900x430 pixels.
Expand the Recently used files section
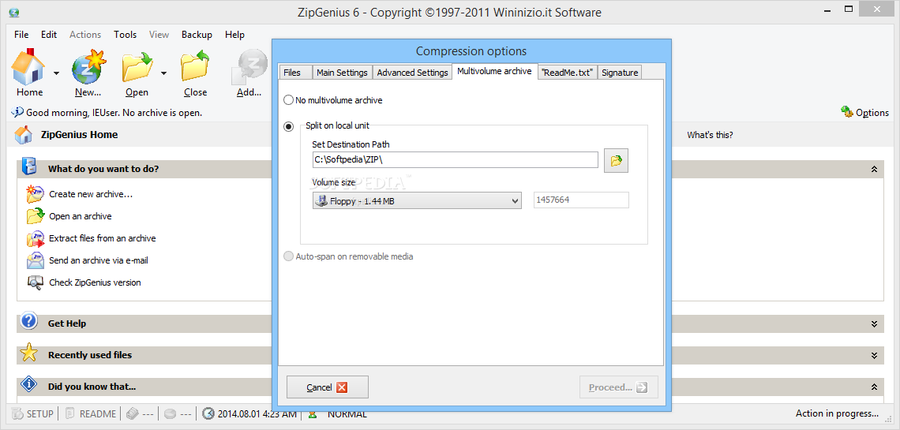tap(874, 356)
